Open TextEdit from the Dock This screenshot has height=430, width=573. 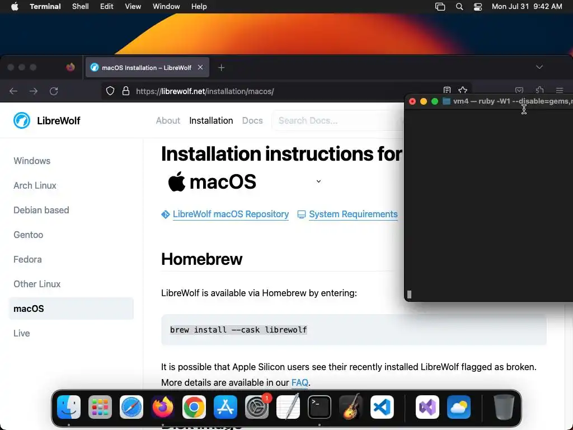pyautogui.click(x=288, y=407)
